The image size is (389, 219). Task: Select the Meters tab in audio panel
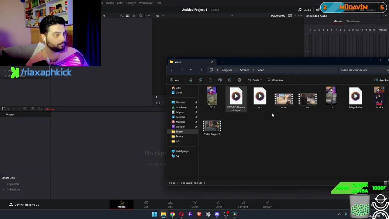[x=338, y=21]
